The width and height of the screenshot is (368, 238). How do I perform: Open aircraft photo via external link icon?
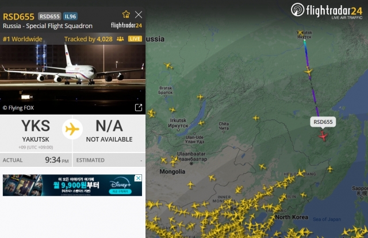tap(139, 107)
